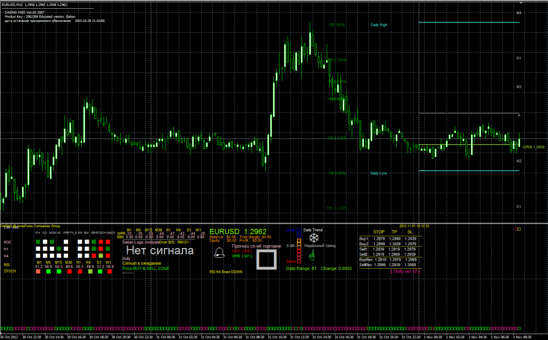Click the H4 MACD red indicator square
Screen dimensions: 548x340
pyautogui.click(x=108, y=256)
